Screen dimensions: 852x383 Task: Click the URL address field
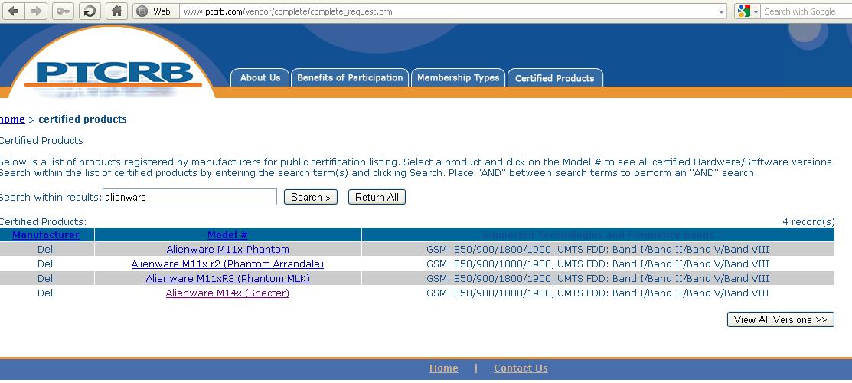tap(448, 11)
